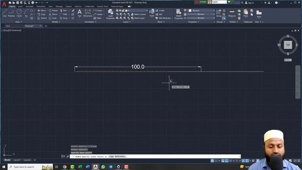Open Layer Properties manager
This screenshot has width=302, height=170.
coord(110,14)
